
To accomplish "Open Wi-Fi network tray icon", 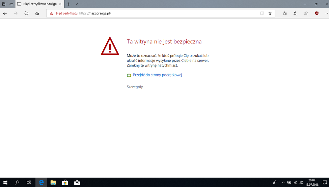I will pyautogui.click(x=295, y=183).
